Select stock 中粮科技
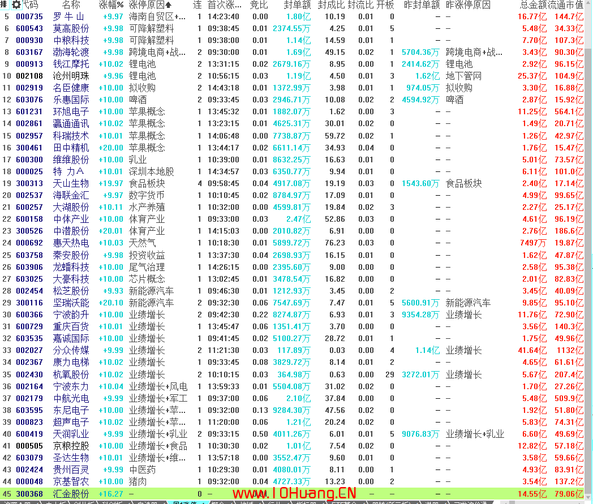 pyautogui.click(x=71, y=41)
